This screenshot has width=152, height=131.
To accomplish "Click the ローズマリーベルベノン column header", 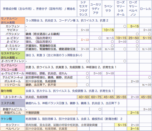I will (133, 9).
